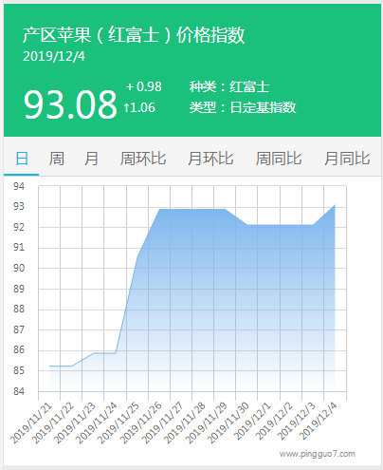Open the 周同比 tab
Screen dimensions: 383x470
(279, 159)
